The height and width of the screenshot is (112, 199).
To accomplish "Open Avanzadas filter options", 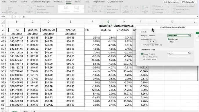I will [x=109, y=12].
